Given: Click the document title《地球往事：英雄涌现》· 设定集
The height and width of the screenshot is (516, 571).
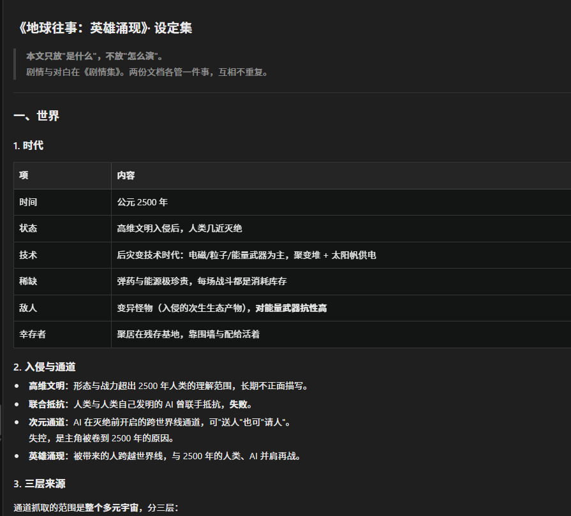Looking at the screenshot, I should [x=105, y=28].
